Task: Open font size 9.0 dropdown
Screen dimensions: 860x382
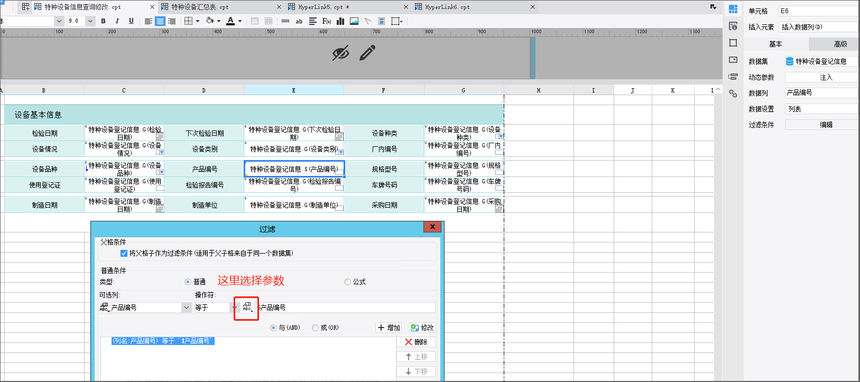Action: click(x=90, y=21)
